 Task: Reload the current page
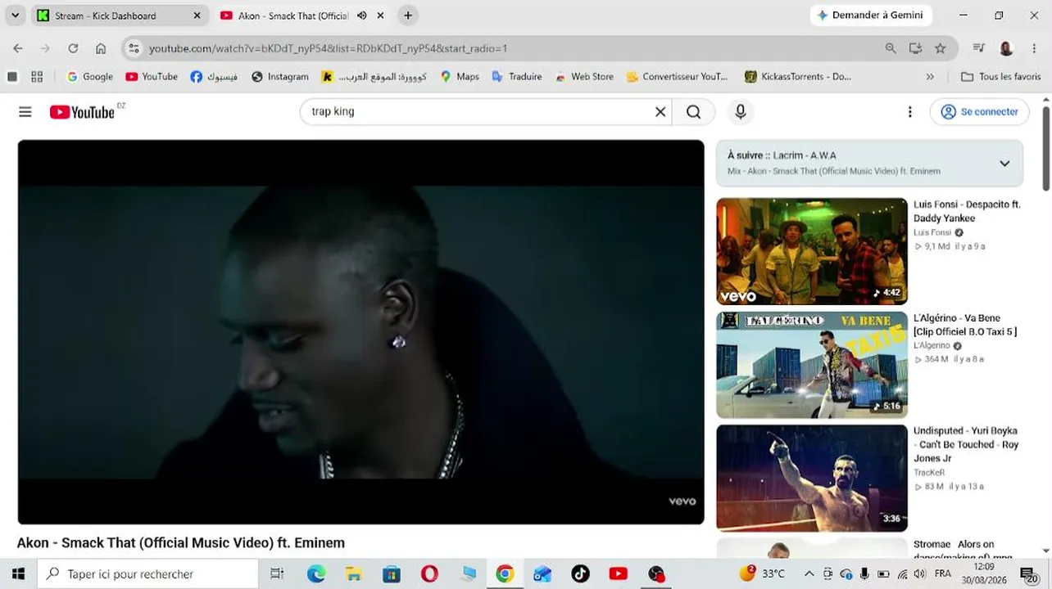[x=73, y=48]
